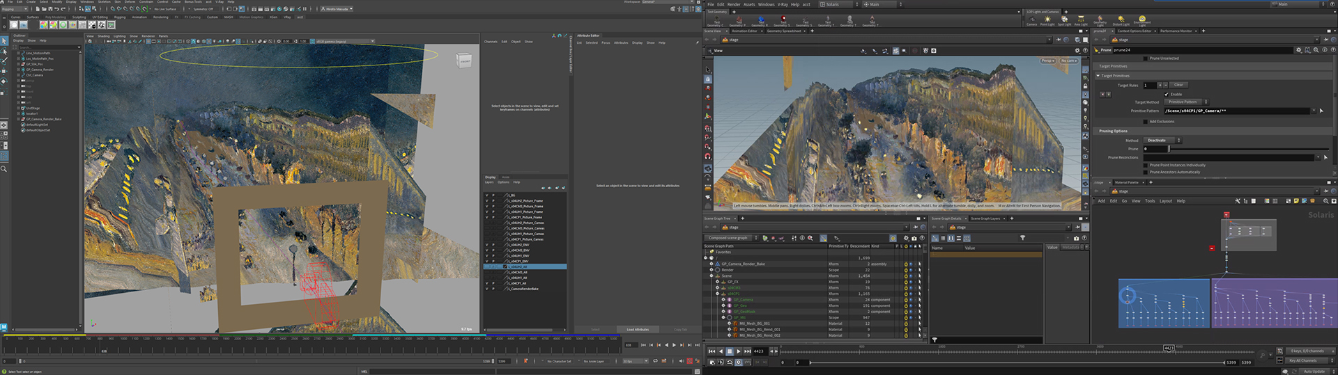
Task: Click the Area Light shelf icon
Action: coord(1081,21)
